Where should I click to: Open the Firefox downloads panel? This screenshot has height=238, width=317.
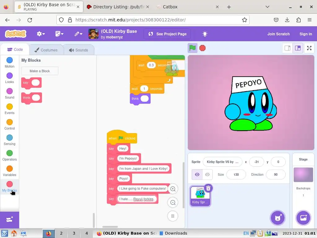pyautogui.click(x=287, y=20)
